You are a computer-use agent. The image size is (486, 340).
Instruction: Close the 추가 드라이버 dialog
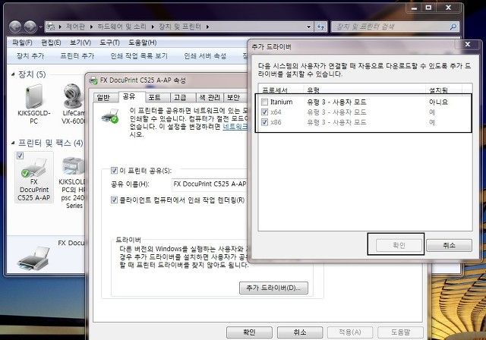(468, 45)
